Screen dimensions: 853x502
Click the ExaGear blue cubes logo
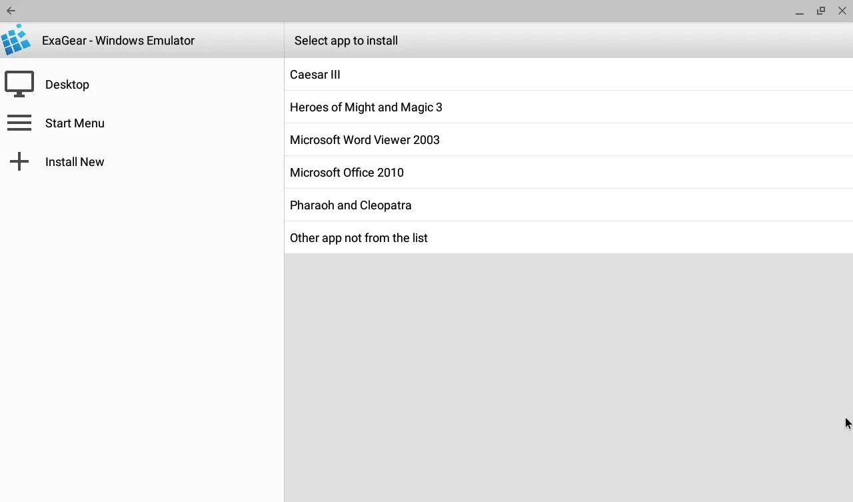point(16,40)
